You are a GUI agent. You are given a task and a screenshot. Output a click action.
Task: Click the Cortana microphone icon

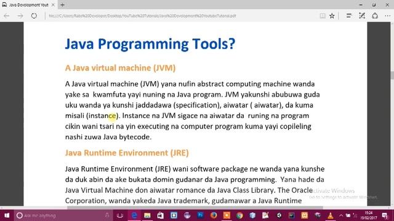click(107, 215)
